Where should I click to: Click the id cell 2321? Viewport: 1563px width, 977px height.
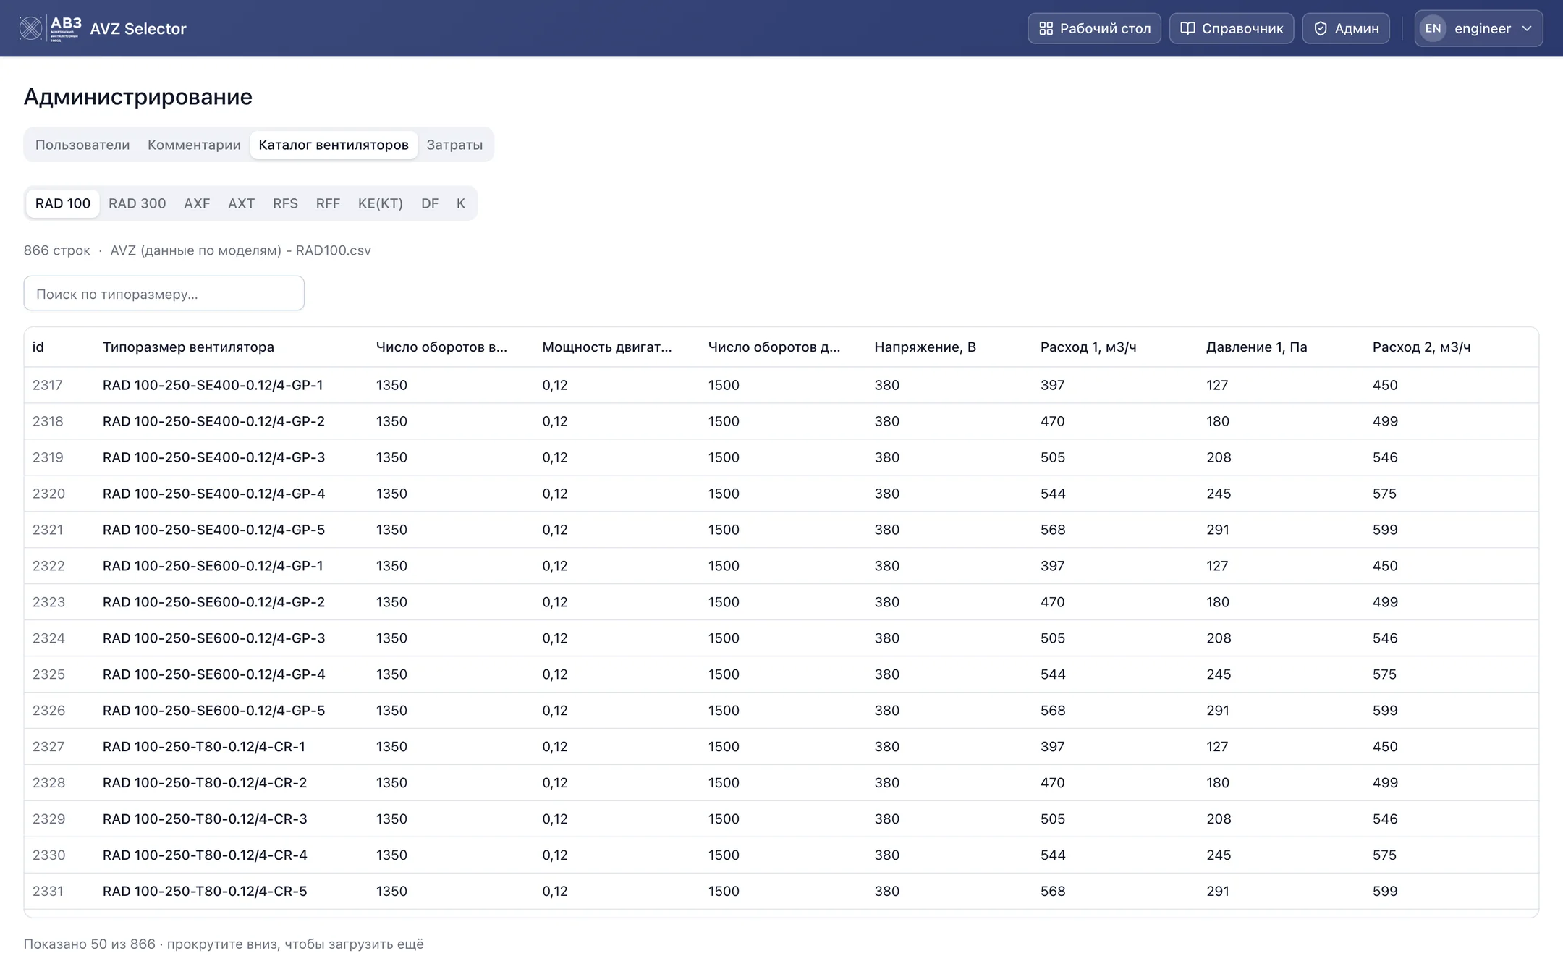[x=48, y=530]
